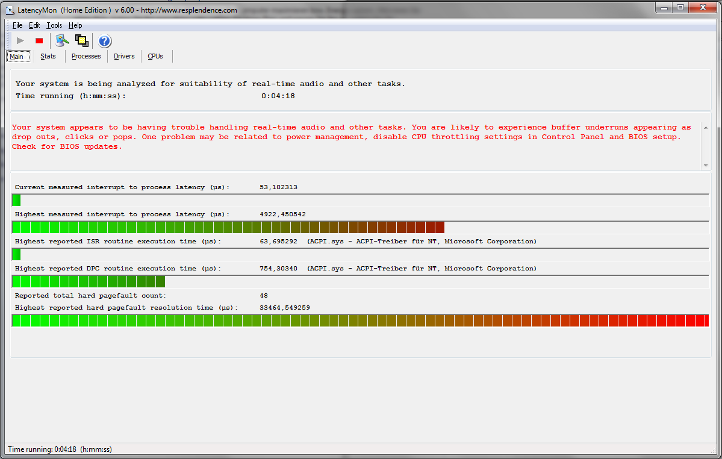
Task: Click the highest ISR routine execution time bar
Action: pyautogui.click(x=360, y=254)
